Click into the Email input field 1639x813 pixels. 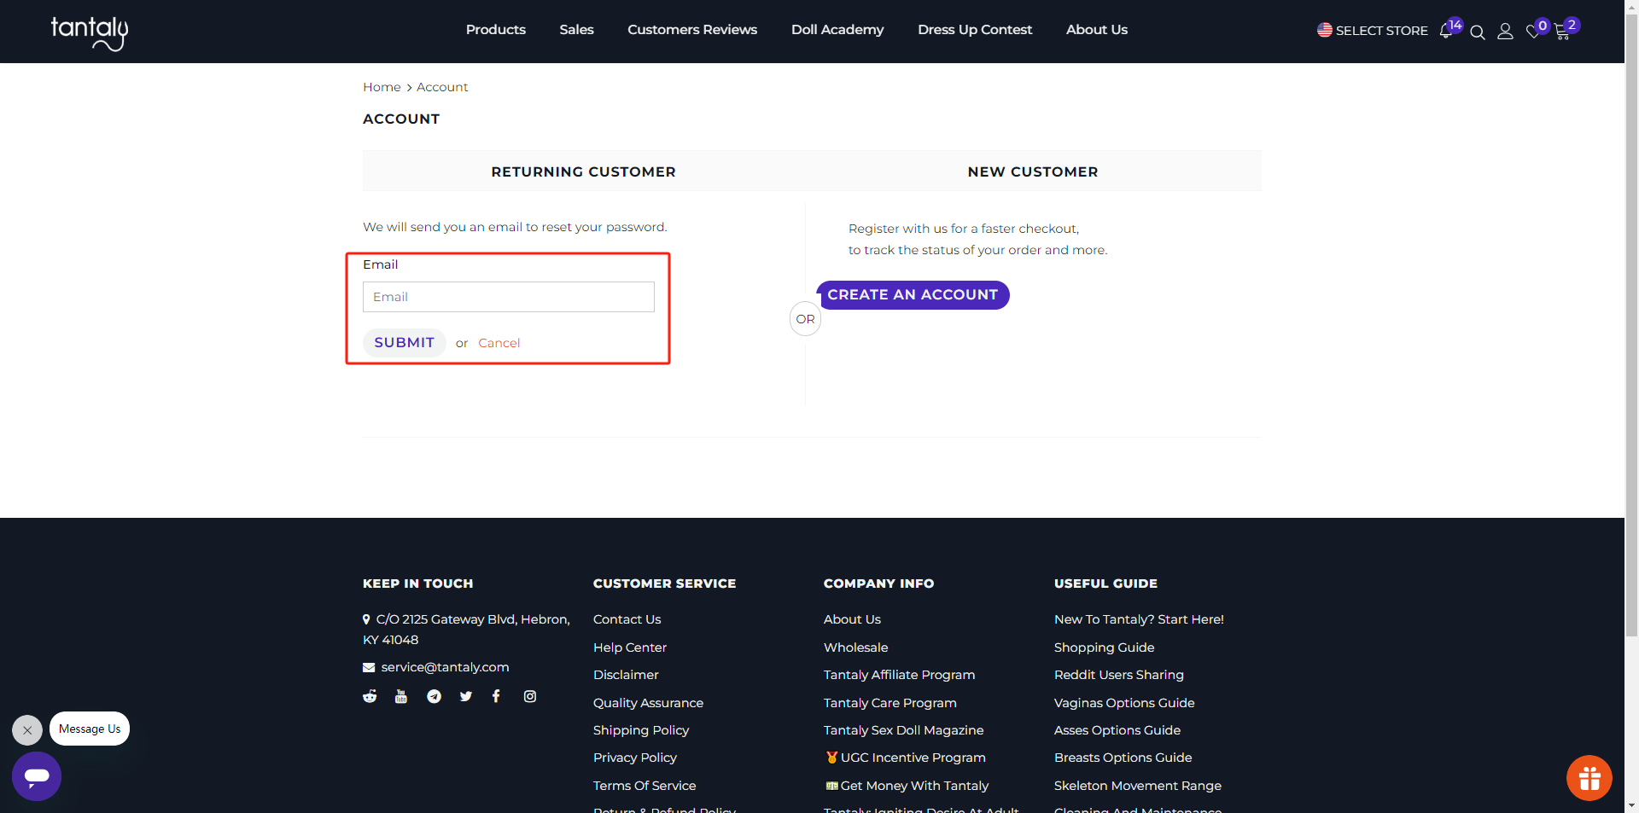509,297
